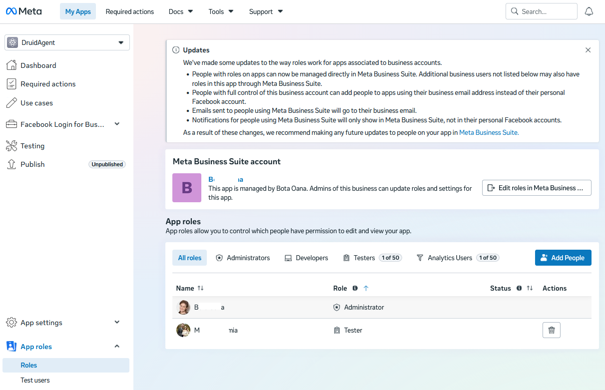Go to My Apps
The height and width of the screenshot is (390, 605).
(x=78, y=11)
